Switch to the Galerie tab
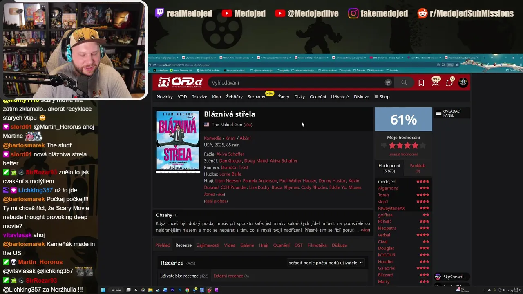 247,245
